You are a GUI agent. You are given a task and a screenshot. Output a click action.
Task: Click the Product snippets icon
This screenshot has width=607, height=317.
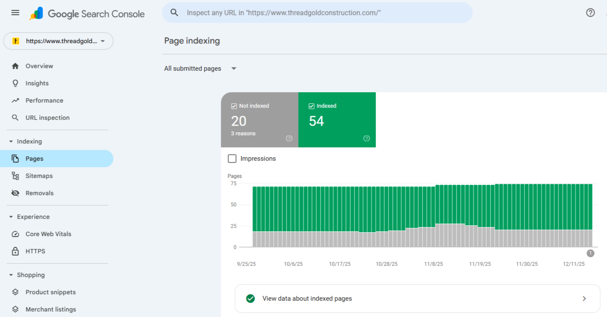[x=15, y=292]
